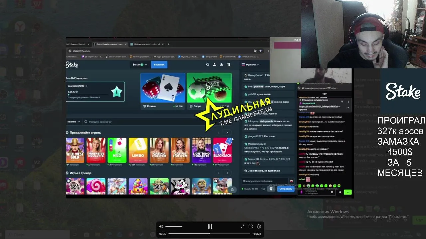Click the Отправить send button
Image resolution: width=426 pixels, height=239 pixels.
click(286, 189)
